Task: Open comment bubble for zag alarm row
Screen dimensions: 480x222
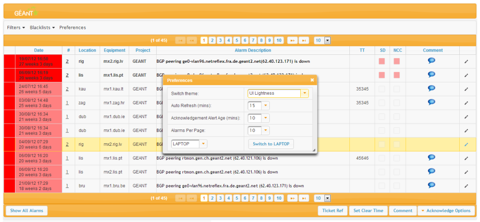Action: pyautogui.click(x=431, y=102)
